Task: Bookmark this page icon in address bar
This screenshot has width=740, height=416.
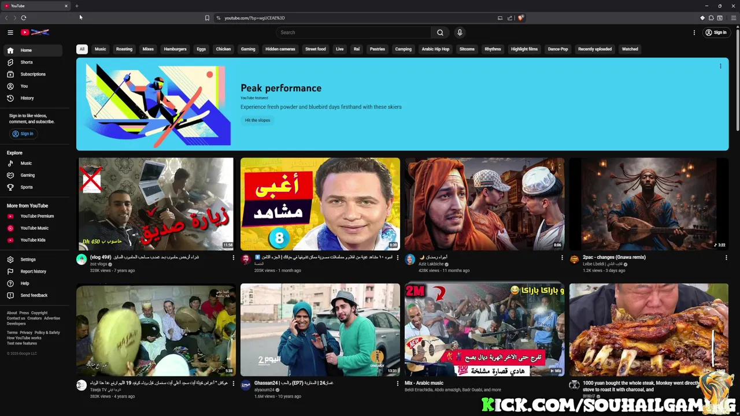Action: click(207, 18)
